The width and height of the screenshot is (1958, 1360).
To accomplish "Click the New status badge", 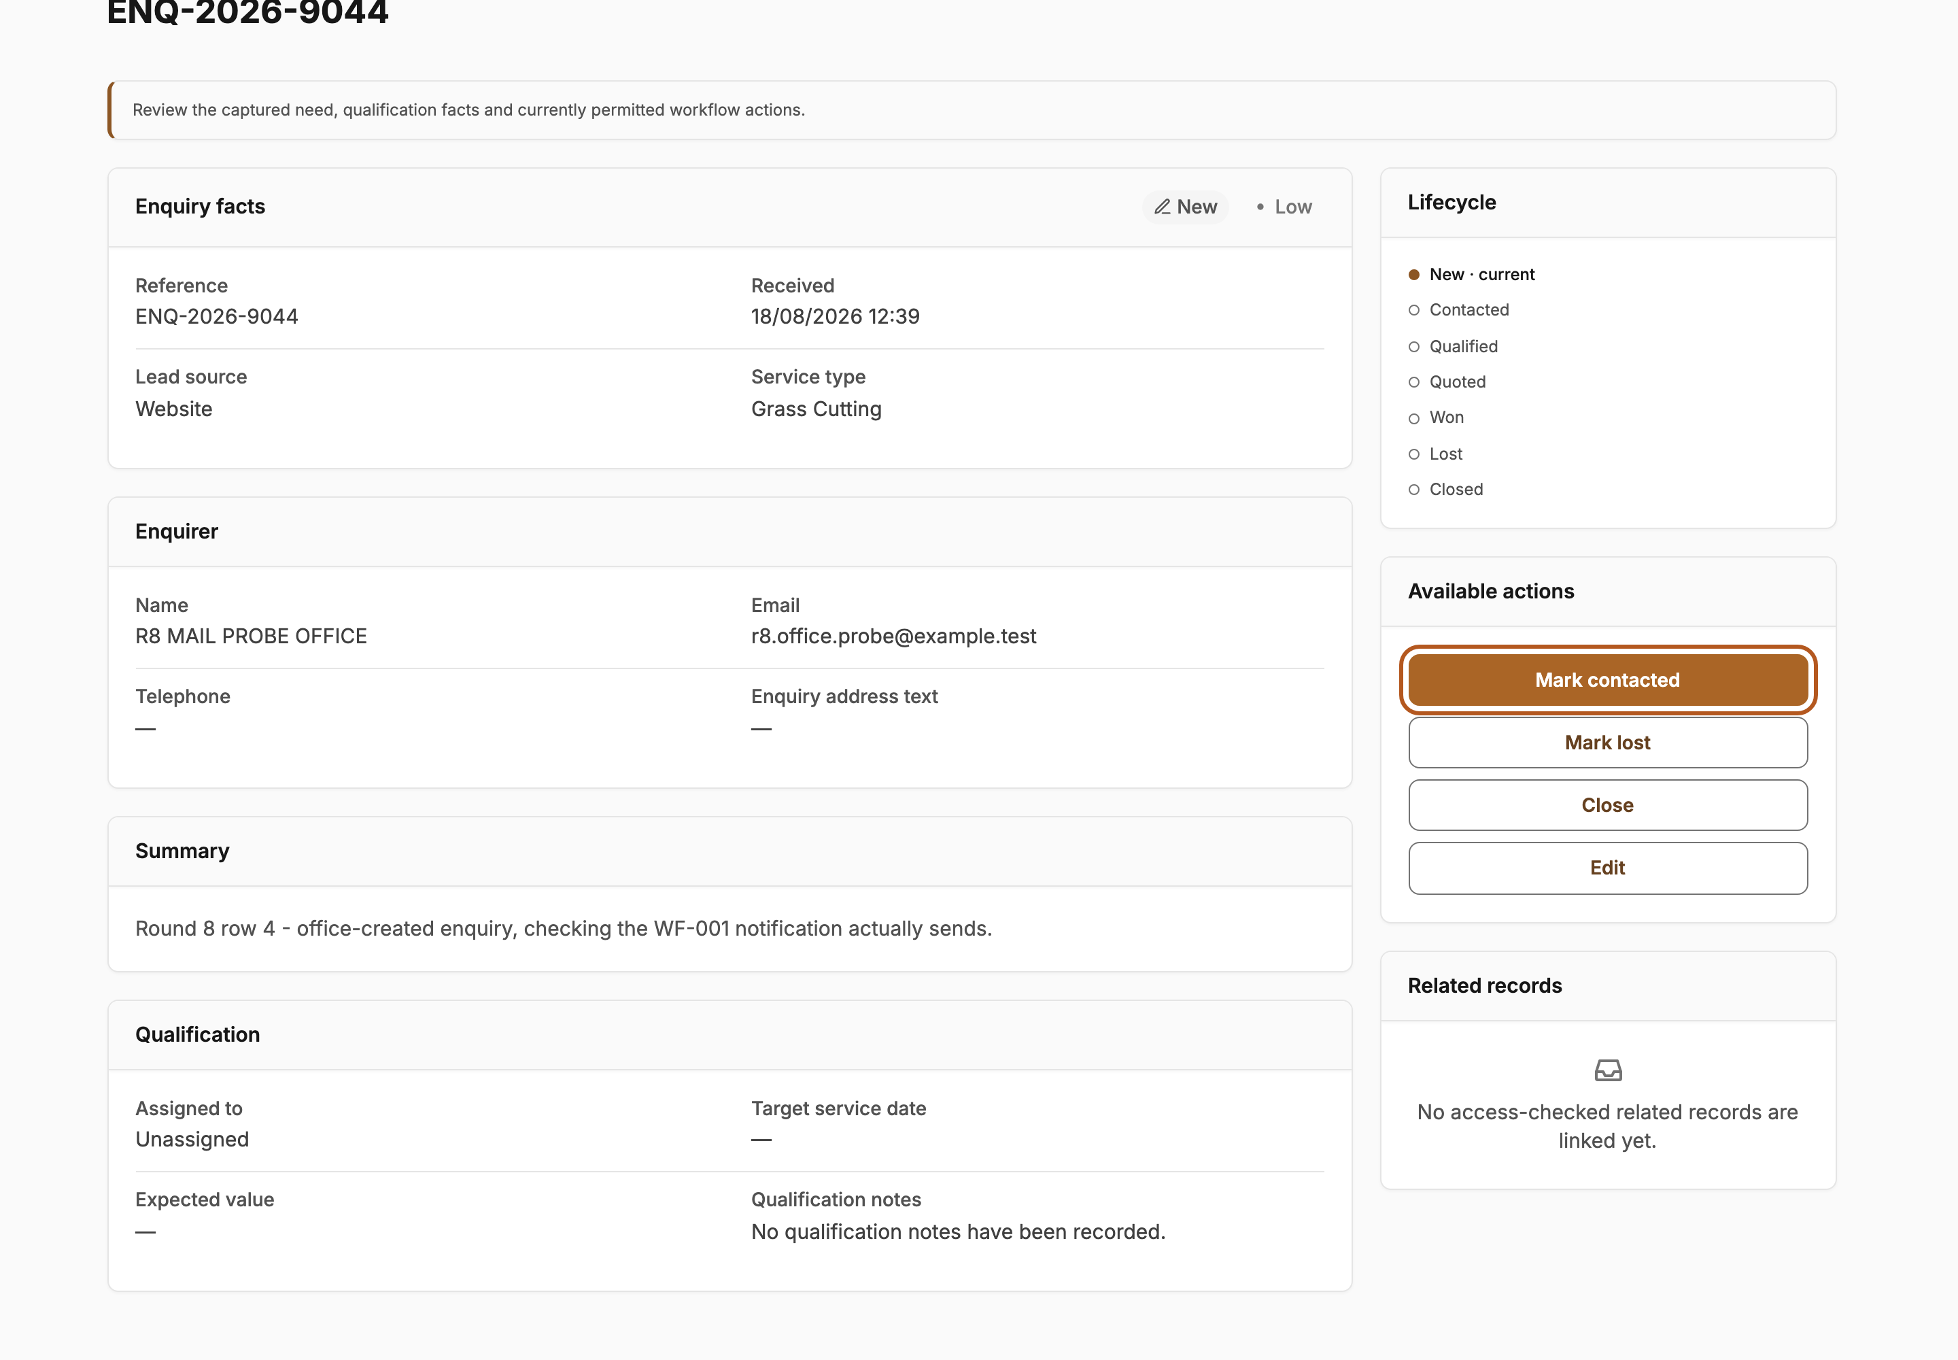I will (1185, 207).
